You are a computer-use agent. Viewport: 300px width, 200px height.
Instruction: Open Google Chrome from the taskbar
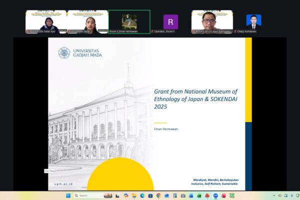[x=158, y=195]
